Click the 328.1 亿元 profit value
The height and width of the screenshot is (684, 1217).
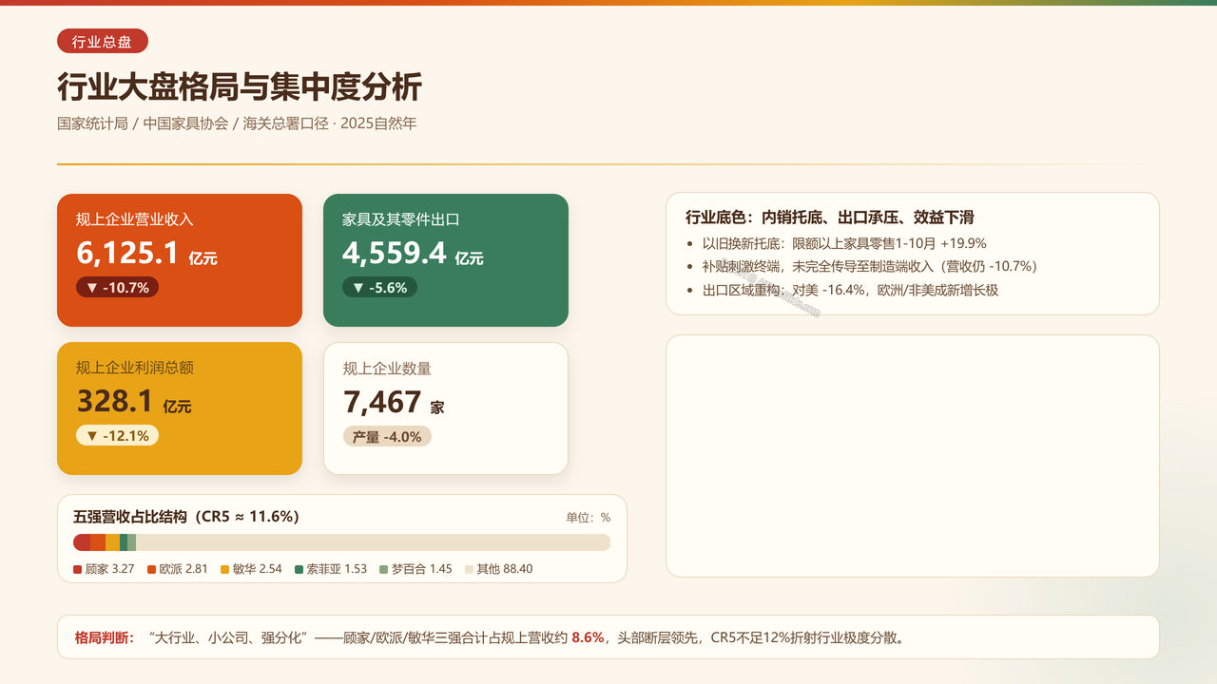point(134,401)
